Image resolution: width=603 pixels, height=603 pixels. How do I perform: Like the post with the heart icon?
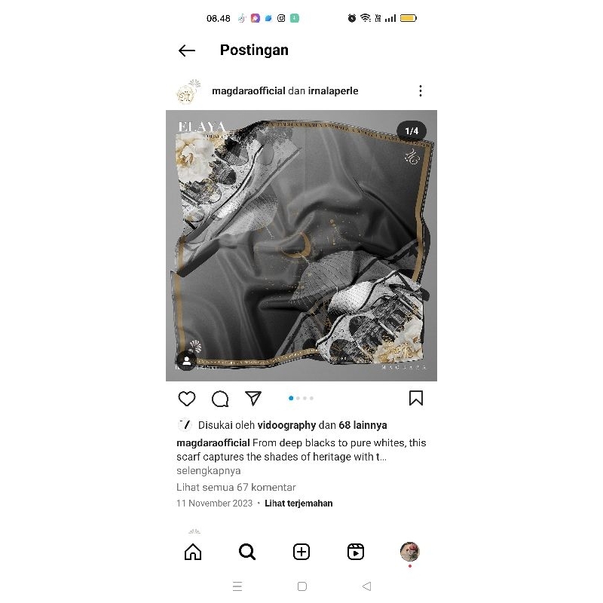(x=187, y=399)
